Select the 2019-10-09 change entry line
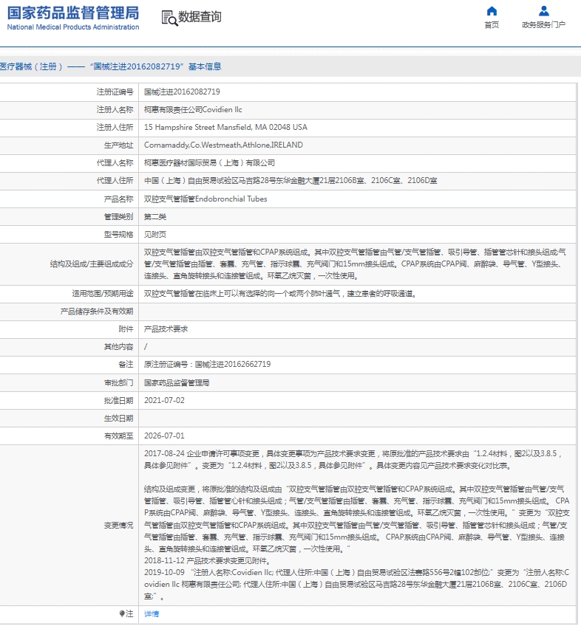581x626 pixels. 357,585
